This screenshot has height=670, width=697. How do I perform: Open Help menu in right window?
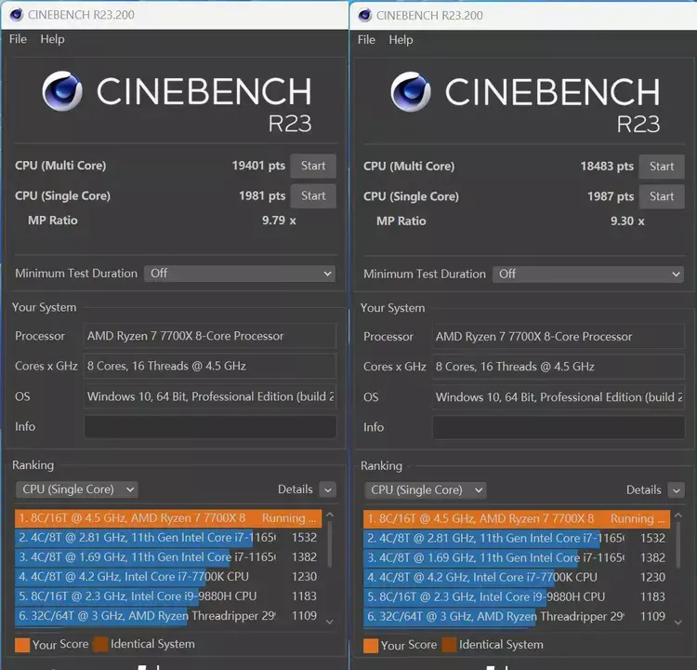401,40
